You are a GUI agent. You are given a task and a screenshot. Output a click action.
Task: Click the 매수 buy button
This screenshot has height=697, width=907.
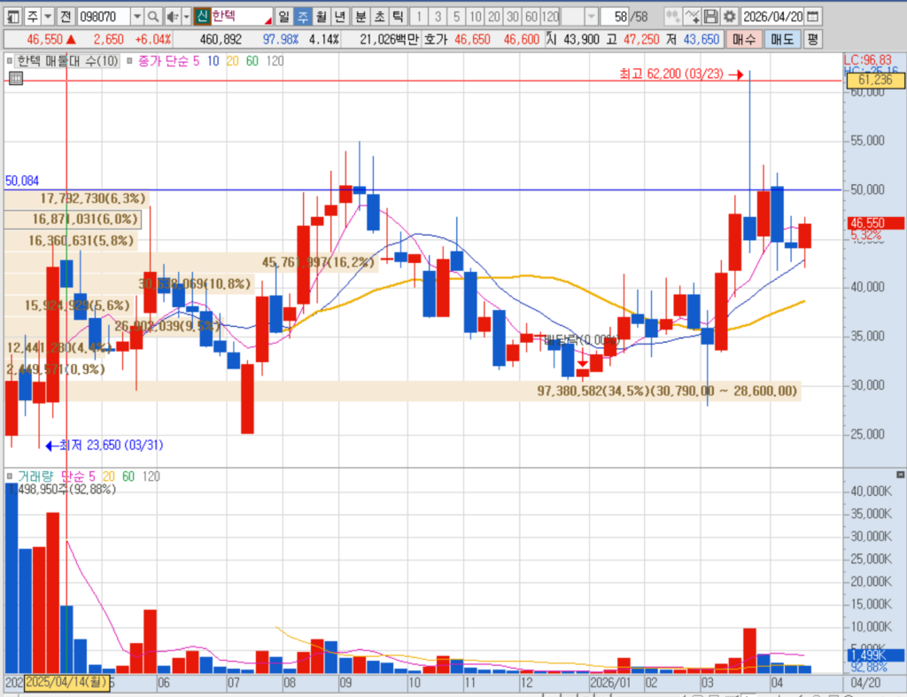744,39
